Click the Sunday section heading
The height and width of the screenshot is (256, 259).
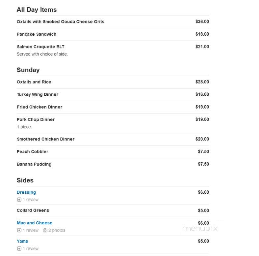pos(28,70)
